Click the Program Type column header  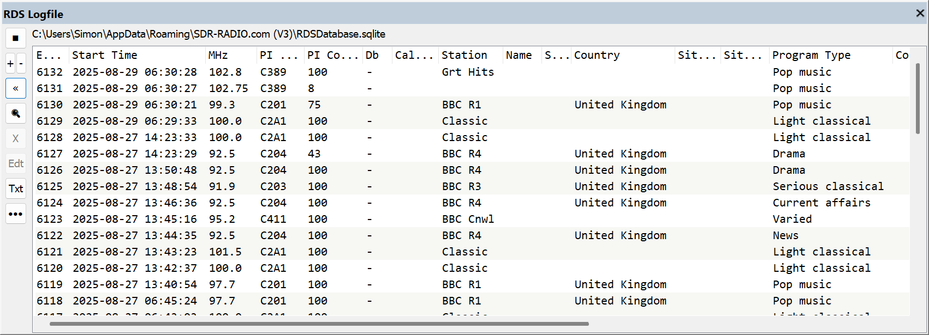[x=811, y=55]
